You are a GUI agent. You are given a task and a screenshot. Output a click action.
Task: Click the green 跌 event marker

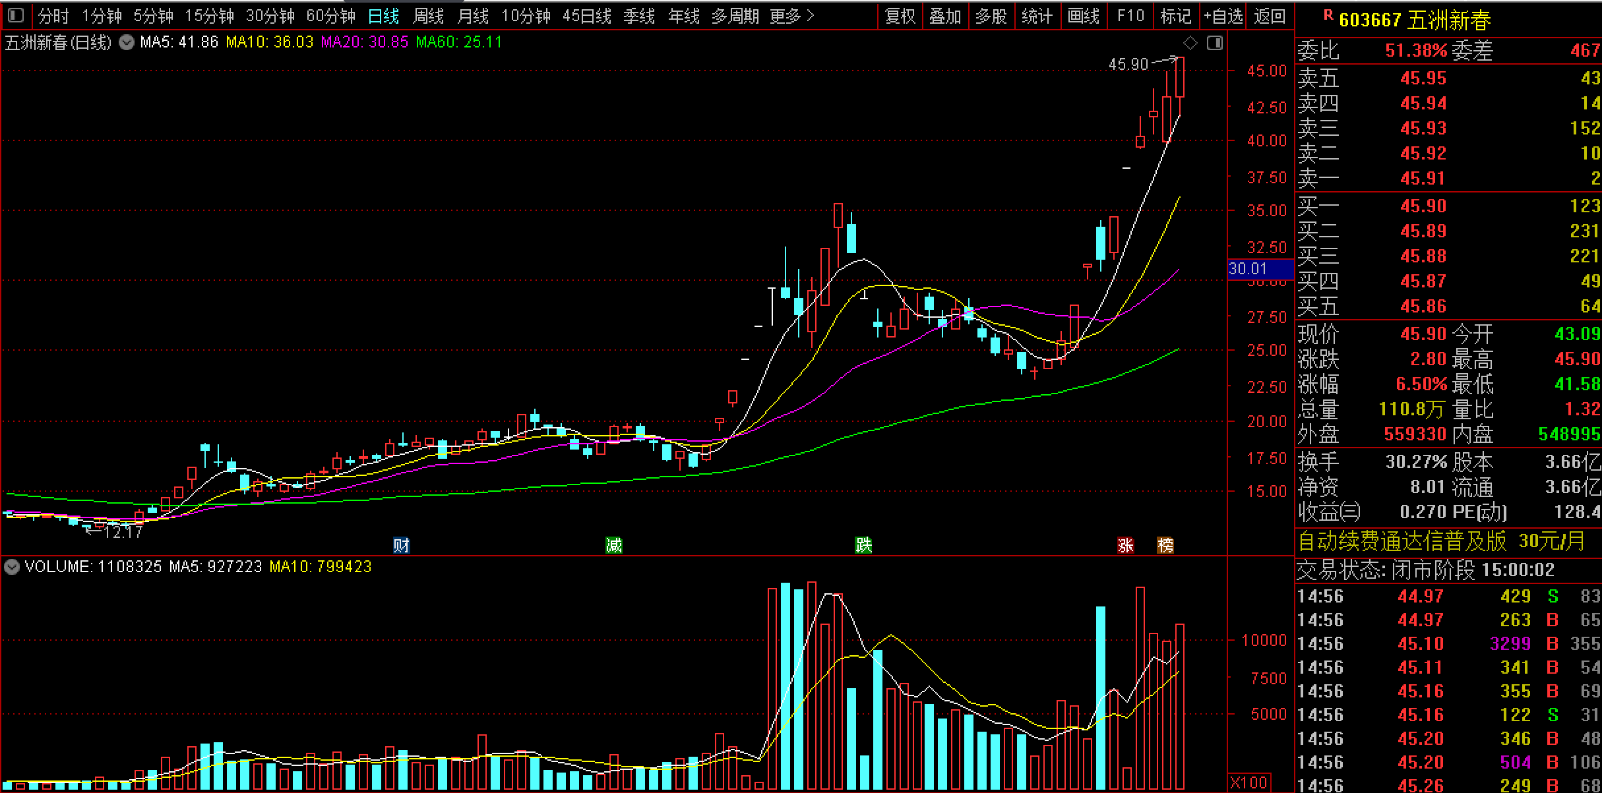pyautogui.click(x=863, y=545)
